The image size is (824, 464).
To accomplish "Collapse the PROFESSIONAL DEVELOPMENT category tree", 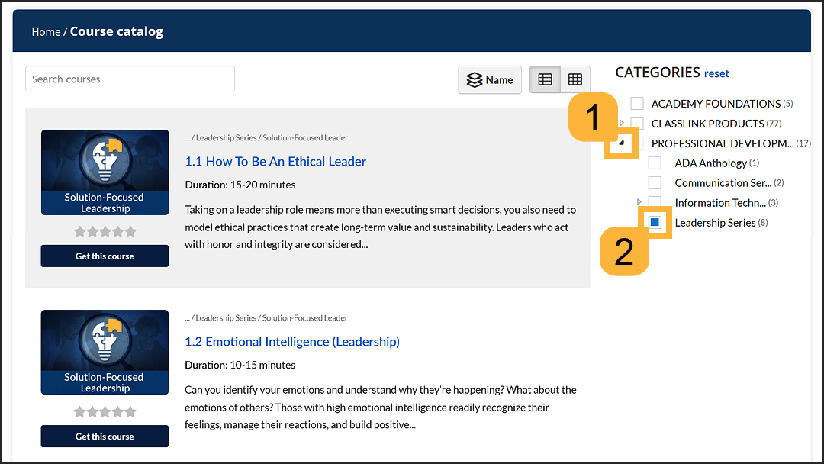I will 621,143.
